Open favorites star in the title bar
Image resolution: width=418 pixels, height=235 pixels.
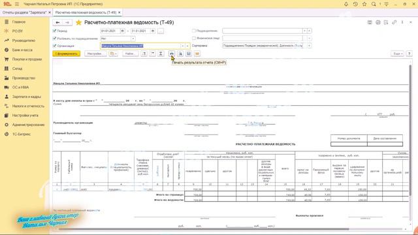[x=364, y=4]
